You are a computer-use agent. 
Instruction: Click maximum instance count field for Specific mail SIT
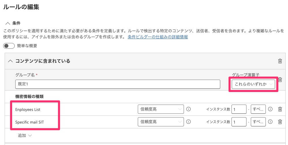(258, 122)
